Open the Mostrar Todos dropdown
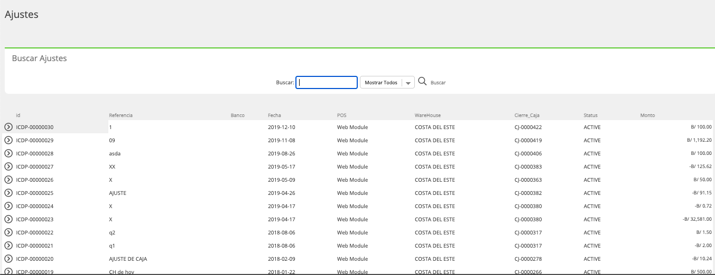This screenshot has height=275, width=715. pos(387,83)
